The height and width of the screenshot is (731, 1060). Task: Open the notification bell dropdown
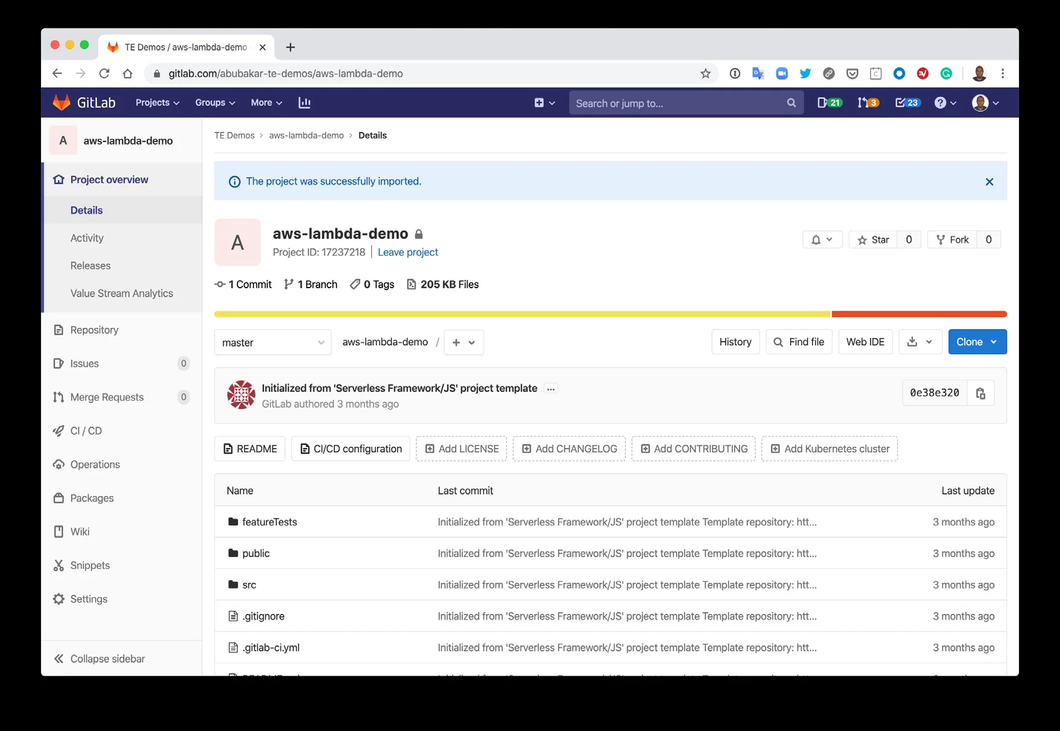click(x=822, y=240)
